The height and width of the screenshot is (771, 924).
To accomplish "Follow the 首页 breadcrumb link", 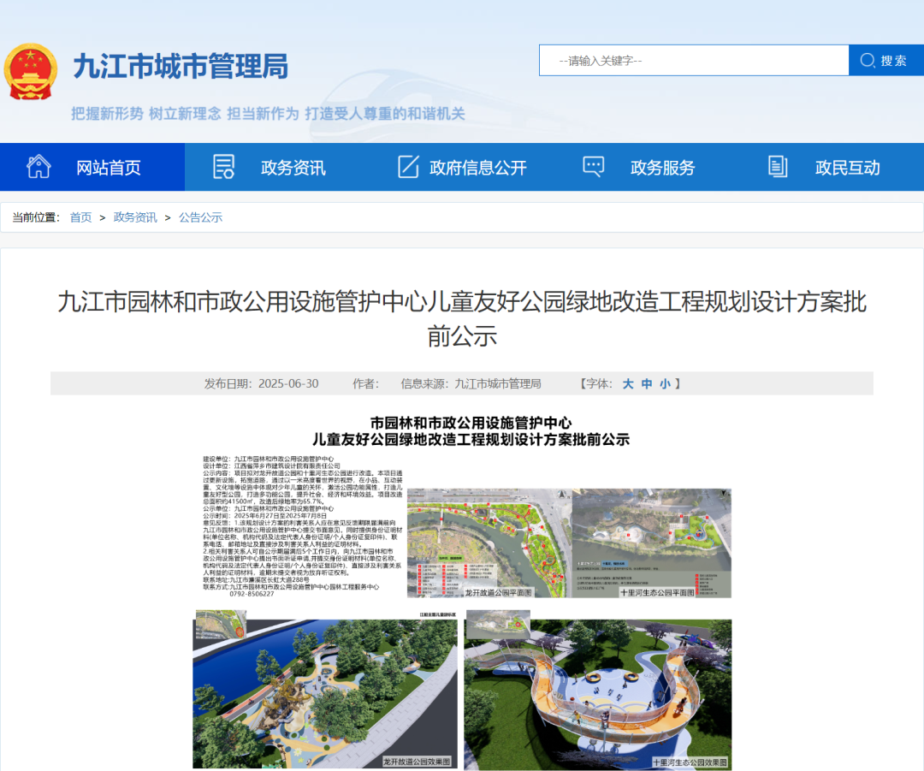I will coord(80,217).
